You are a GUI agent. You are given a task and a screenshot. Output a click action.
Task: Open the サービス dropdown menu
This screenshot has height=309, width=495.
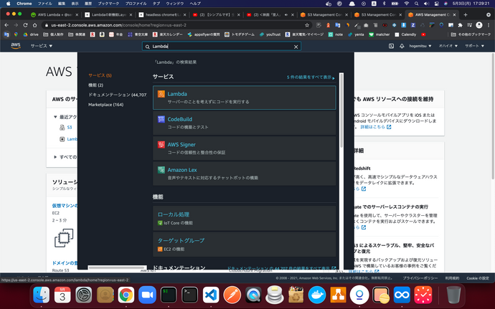(x=42, y=46)
